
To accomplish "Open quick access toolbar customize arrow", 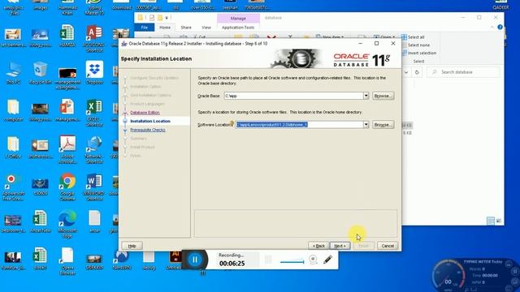I will coord(167,18).
